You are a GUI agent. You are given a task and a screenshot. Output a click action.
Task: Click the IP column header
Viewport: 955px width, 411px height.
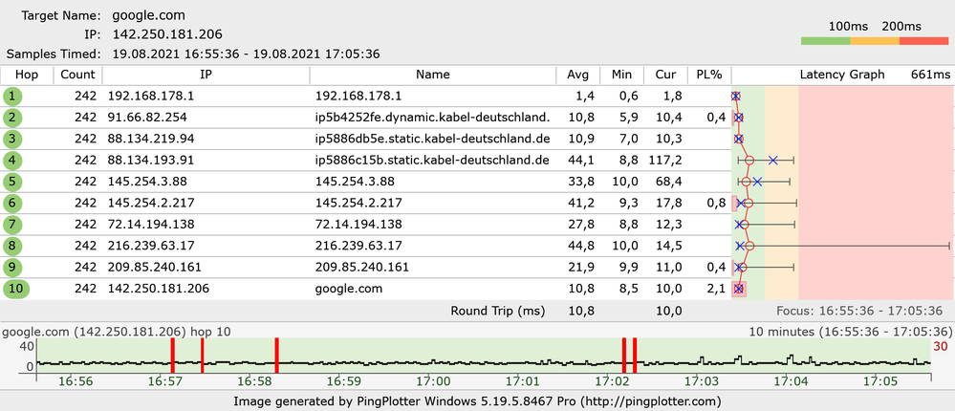206,75
